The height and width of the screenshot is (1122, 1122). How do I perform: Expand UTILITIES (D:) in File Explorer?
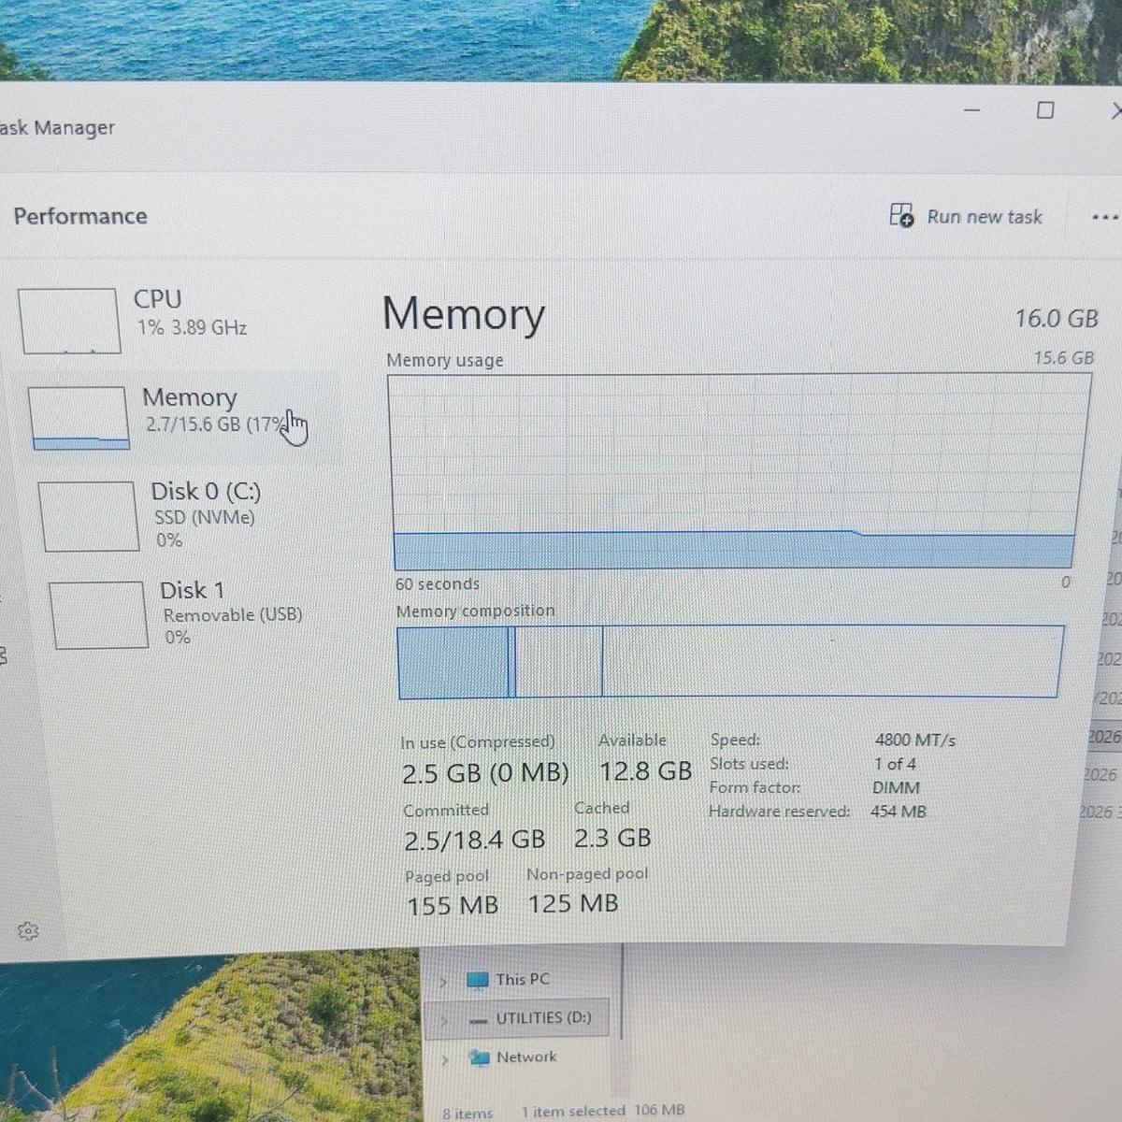pyautogui.click(x=444, y=1020)
